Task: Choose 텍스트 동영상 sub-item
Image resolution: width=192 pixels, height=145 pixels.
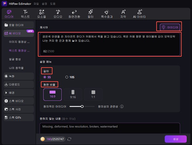Action: (x=19, y=50)
